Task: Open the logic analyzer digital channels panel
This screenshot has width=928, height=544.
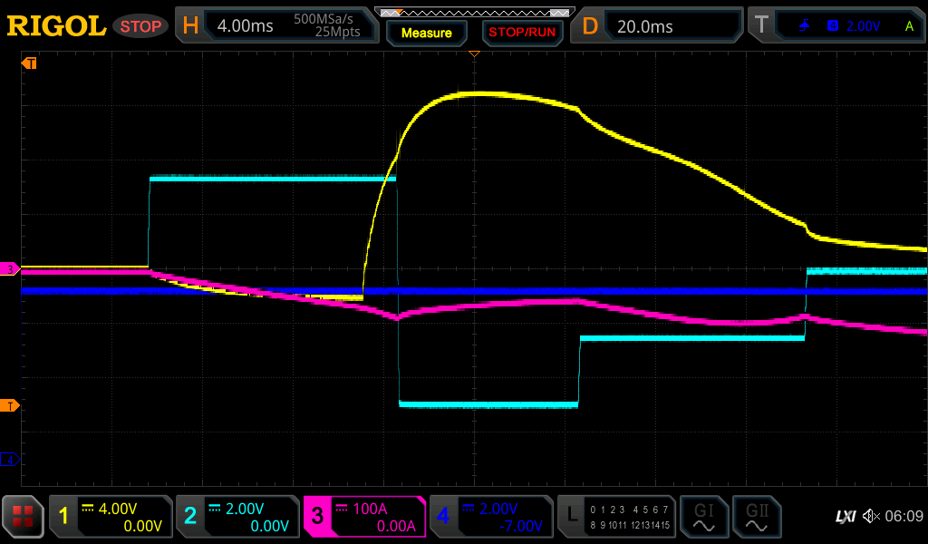Action: coord(615,517)
